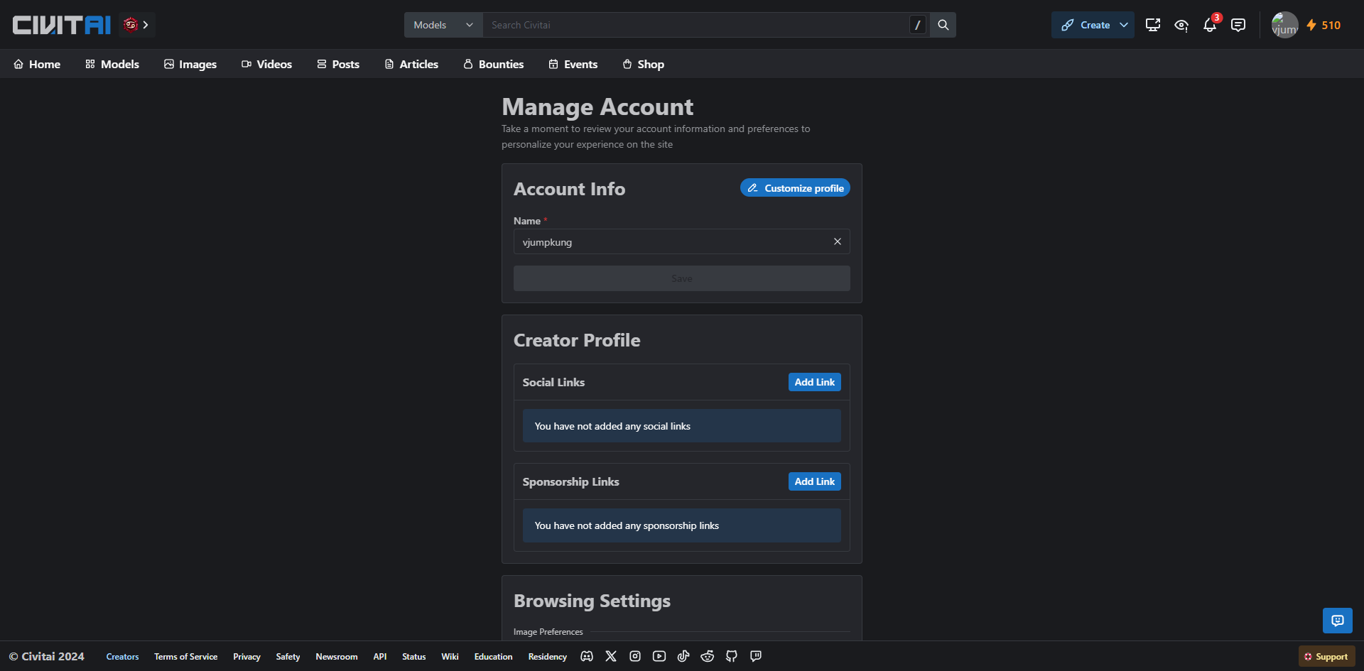Open the user avatar menu

point(1284,25)
